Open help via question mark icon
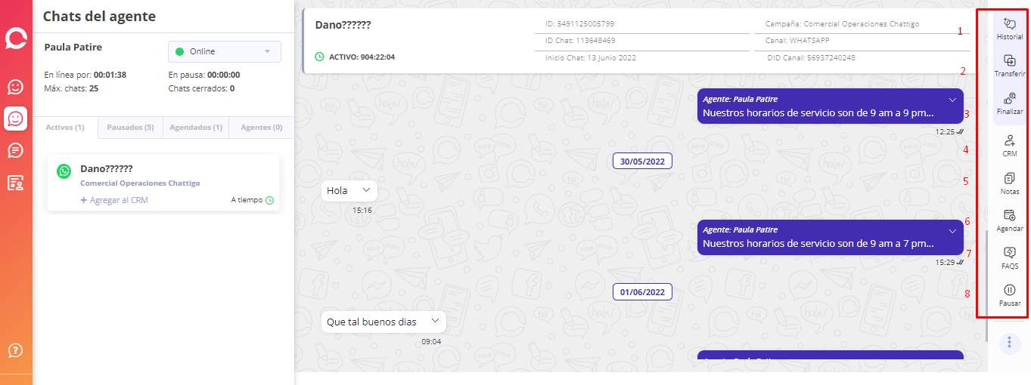 pyautogui.click(x=15, y=350)
